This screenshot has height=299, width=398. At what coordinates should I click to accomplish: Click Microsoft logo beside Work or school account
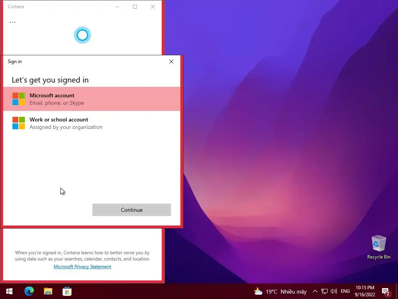coord(19,123)
